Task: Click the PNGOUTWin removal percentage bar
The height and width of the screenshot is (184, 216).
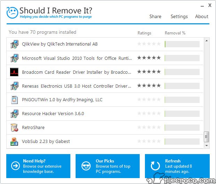Action: (182, 100)
